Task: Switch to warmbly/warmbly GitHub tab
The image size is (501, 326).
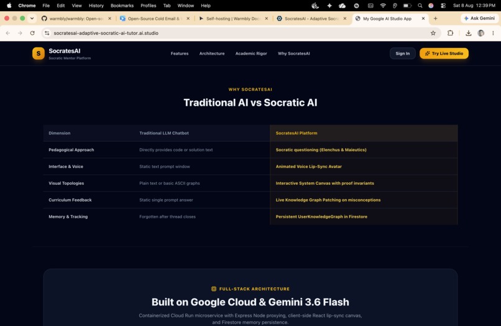Action: click(x=76, y=19)
